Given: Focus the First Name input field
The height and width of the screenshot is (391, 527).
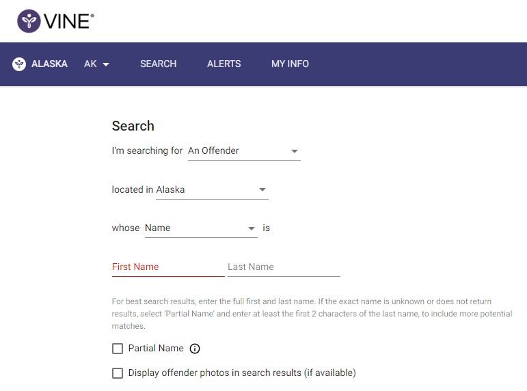Looking at the screenshot, I should coord(167,267).
